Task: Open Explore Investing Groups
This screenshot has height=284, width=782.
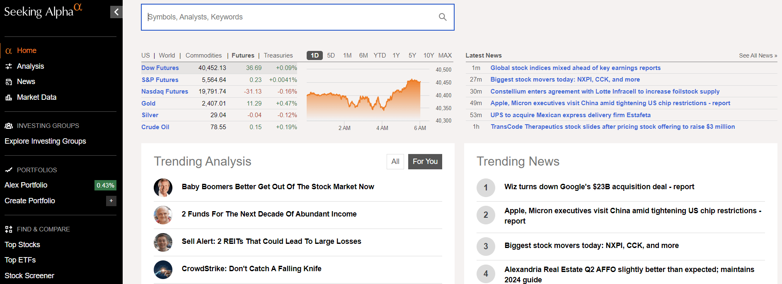Action: click(x=45, y=141)
